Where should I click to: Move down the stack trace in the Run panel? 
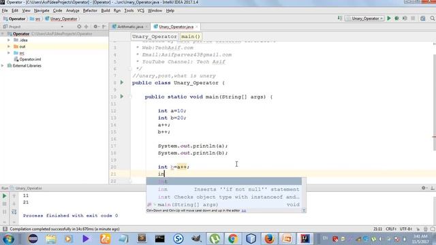pos(14,204)
